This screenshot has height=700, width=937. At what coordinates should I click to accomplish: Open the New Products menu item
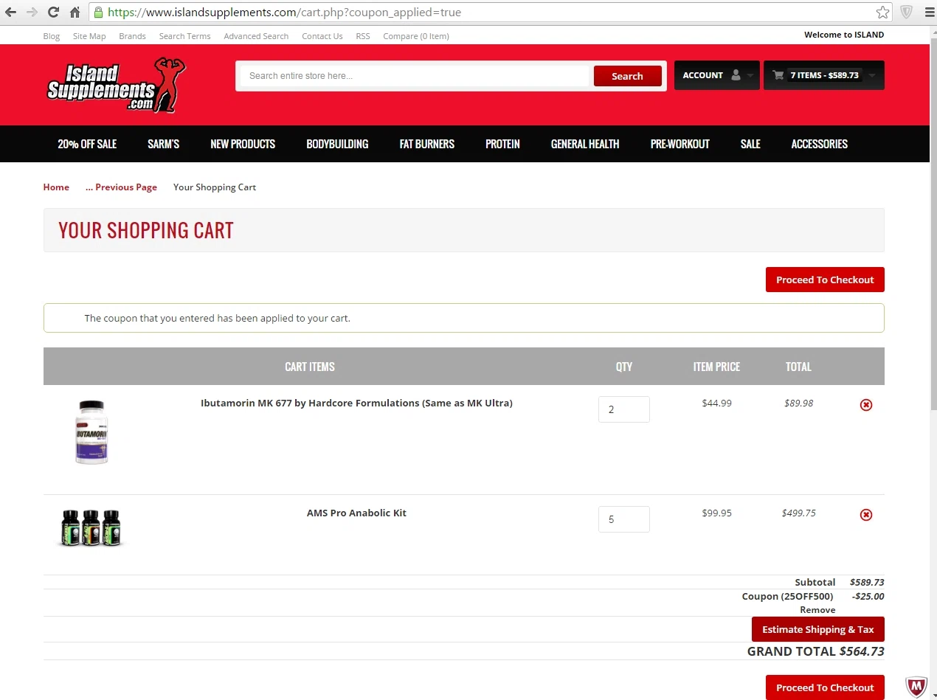pos(243,144)
